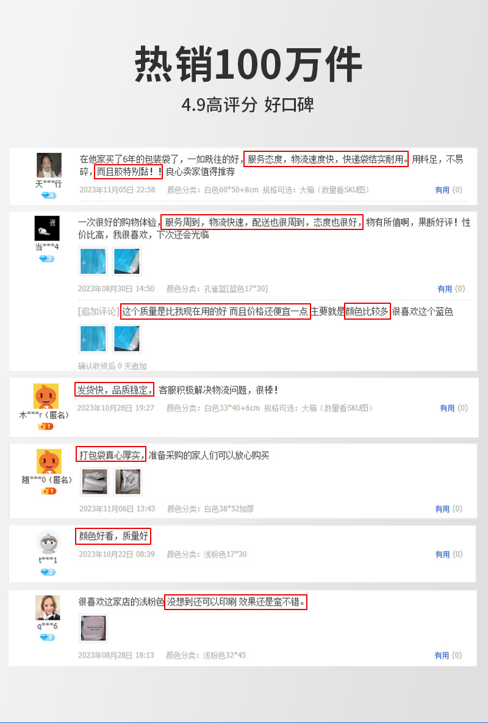The width and height of the screenshot is (488, 723).
Task: Open the pink bag photo in q***6 review
Action: click(x=93, y=628)
